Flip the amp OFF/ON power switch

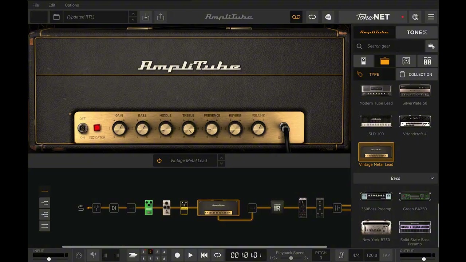click(x=82, y=128)
